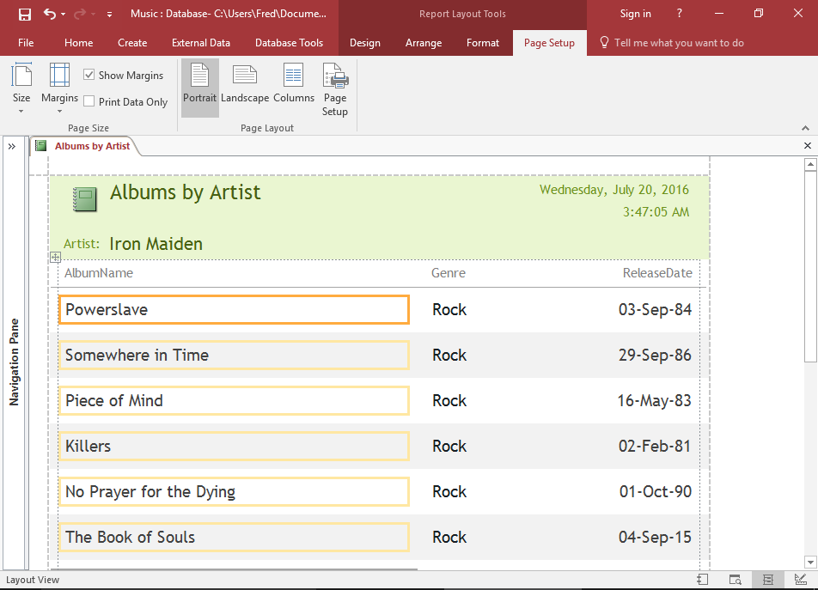This screenshot has width=818, height=590.
Task: Undo the last action
Action: point(50,14)
